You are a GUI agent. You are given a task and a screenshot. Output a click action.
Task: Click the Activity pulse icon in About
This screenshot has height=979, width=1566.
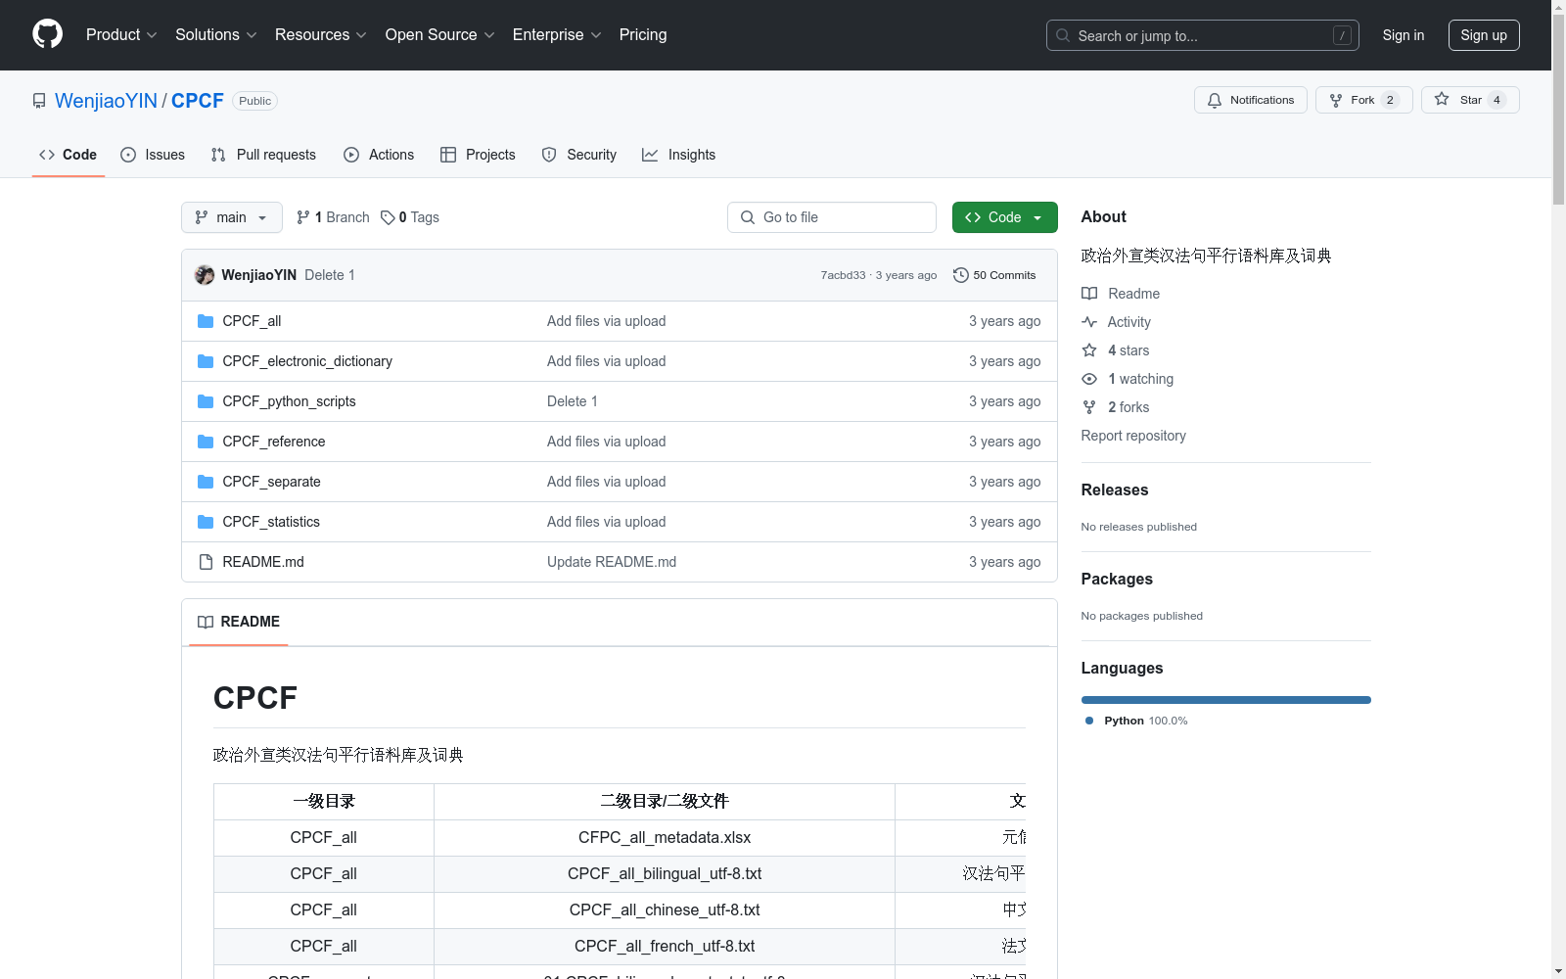pyautogui.click(x=1089, y=322)
